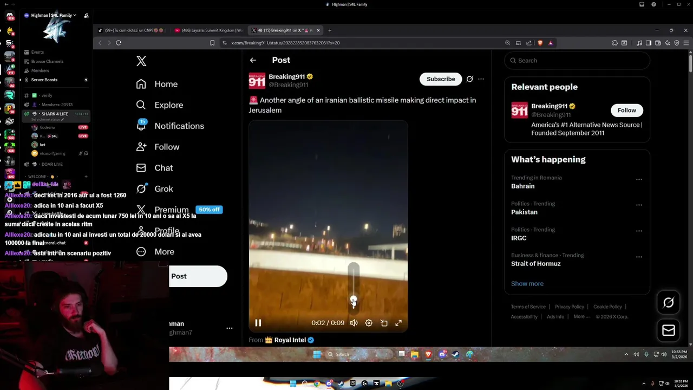Click the URL in the address bar

tap(285, 43)
